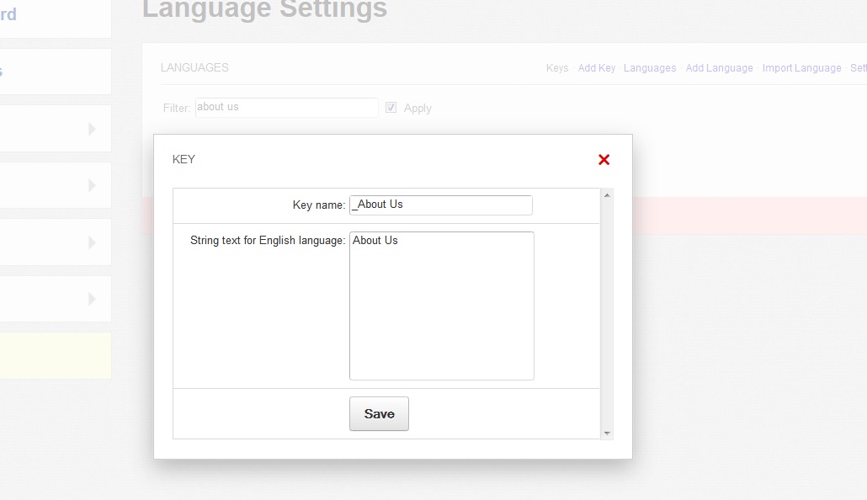Screen dimensions: 867x500
Task: Open the Import Language link
Action: click(801, 68)
